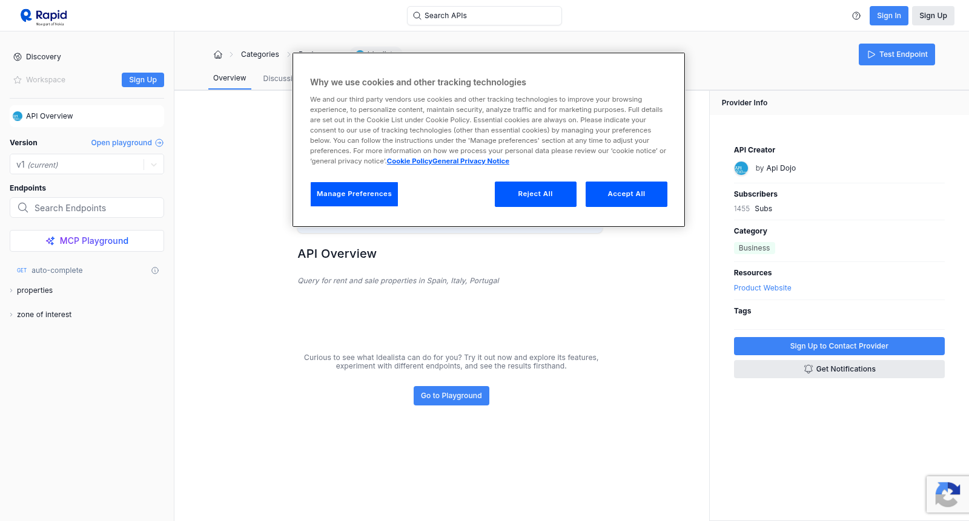The image size is (969, 521).
Task: Click the Provider Info heading
Action: click(x=744, y=103)
